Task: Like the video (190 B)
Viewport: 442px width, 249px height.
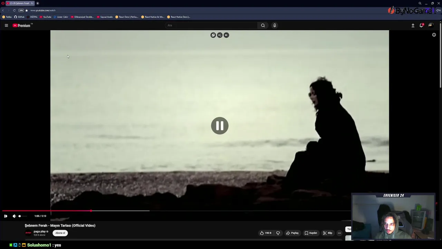Action: (266, 233)
